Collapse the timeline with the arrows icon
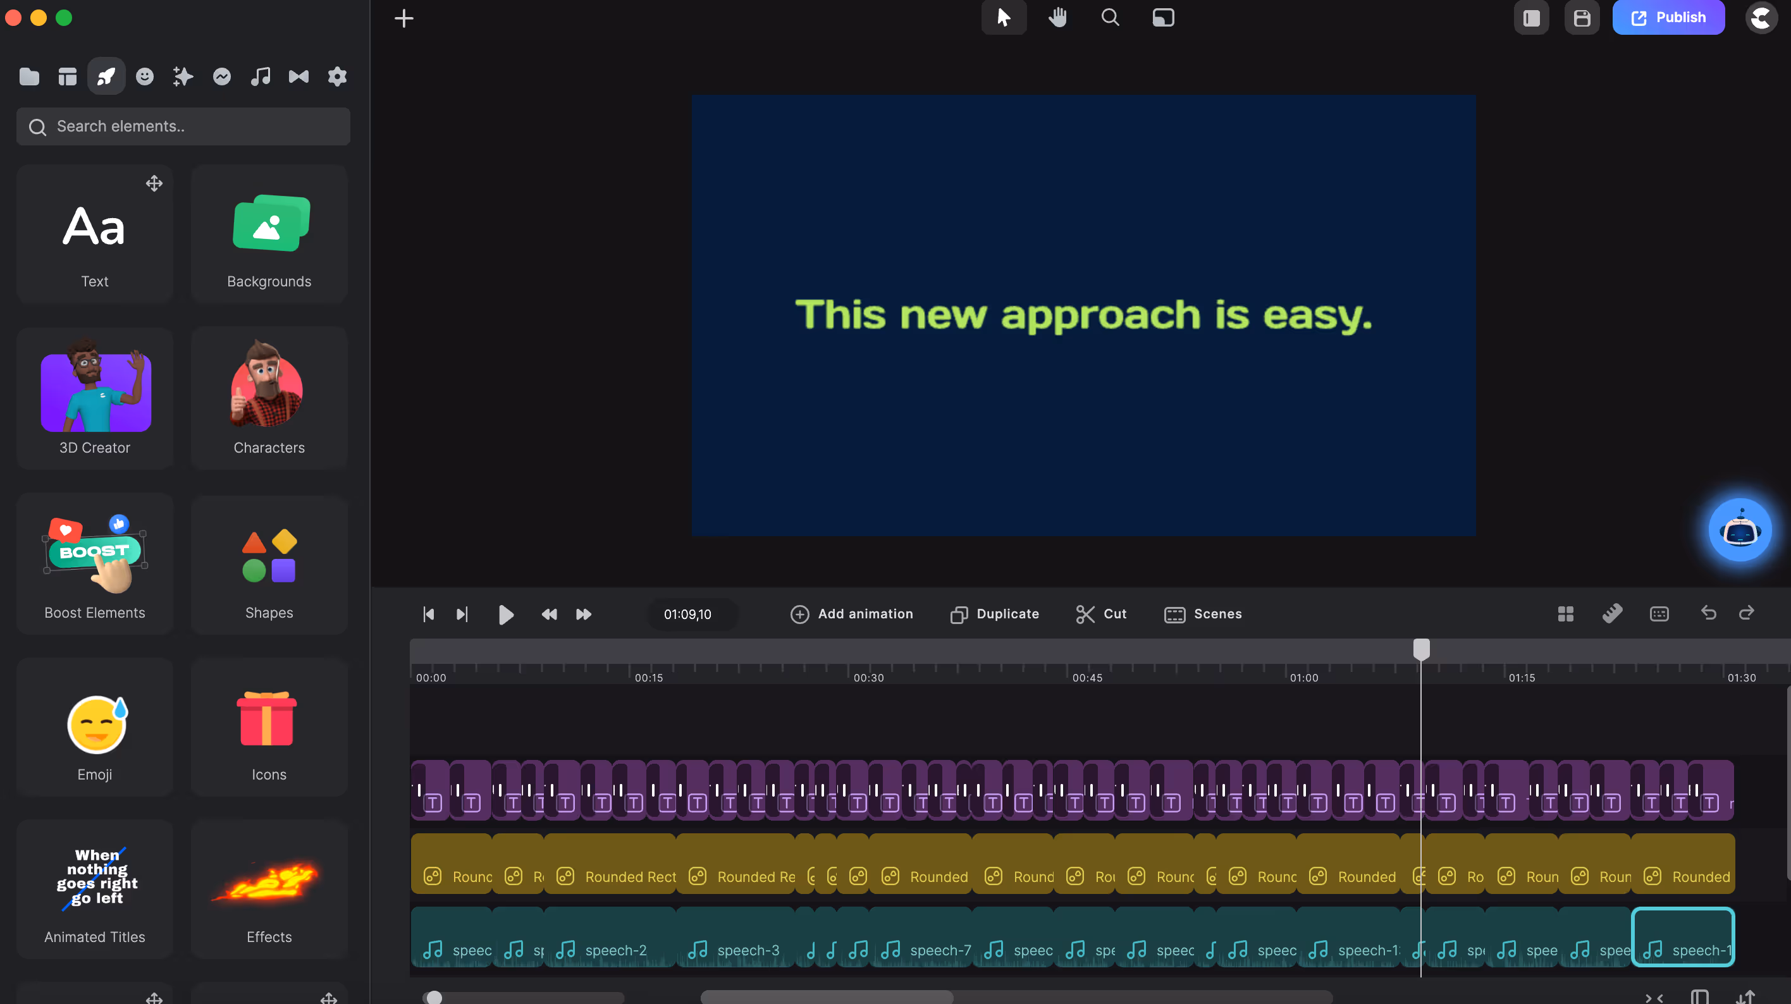The image size is (1791, 1004). [1655, 998]
